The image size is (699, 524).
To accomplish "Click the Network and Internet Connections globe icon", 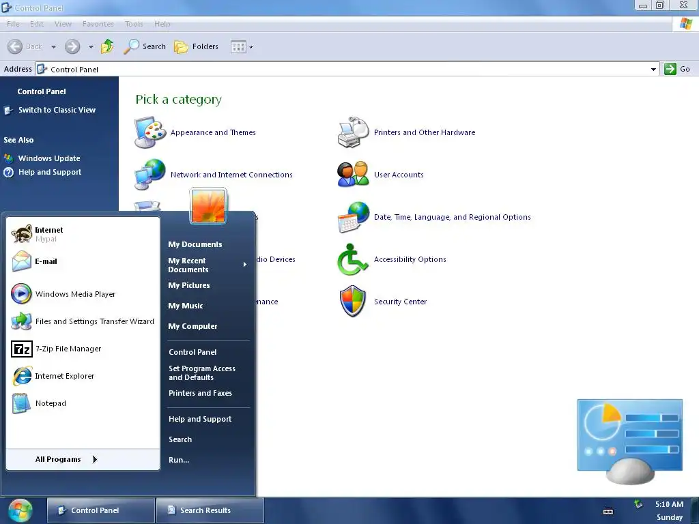I will coord(149,174).
